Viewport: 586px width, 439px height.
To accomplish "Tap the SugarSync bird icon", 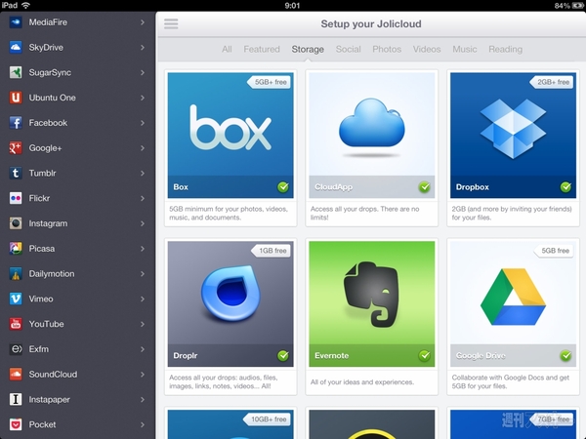I will [16, 72].
